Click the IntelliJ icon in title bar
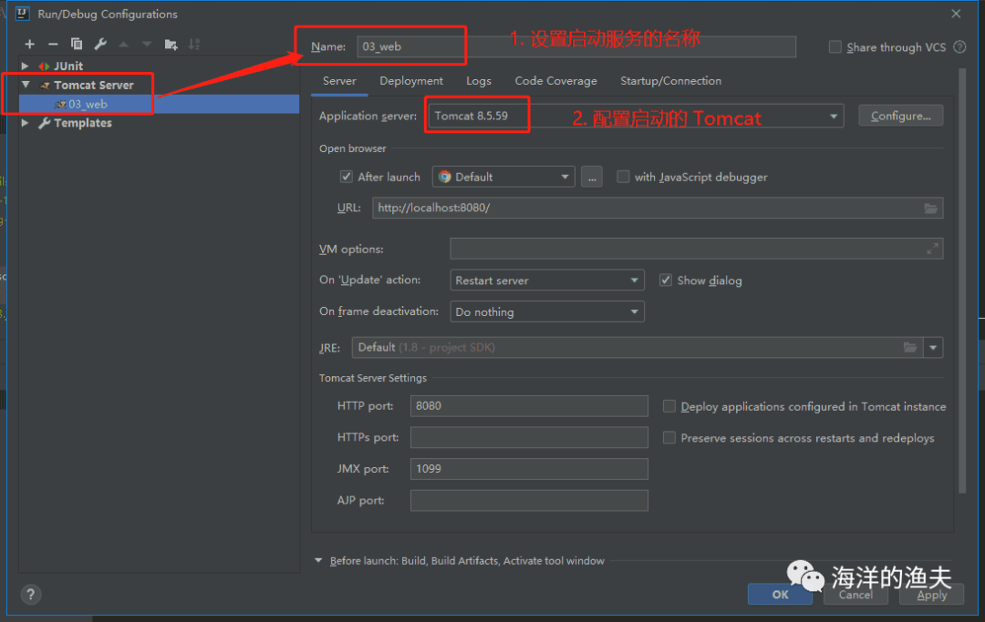The image size is (985, 622). pos(23,13)
